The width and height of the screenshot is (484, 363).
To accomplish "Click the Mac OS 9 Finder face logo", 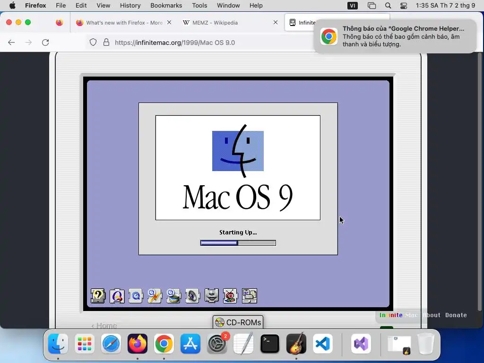I will coord(238,151).
